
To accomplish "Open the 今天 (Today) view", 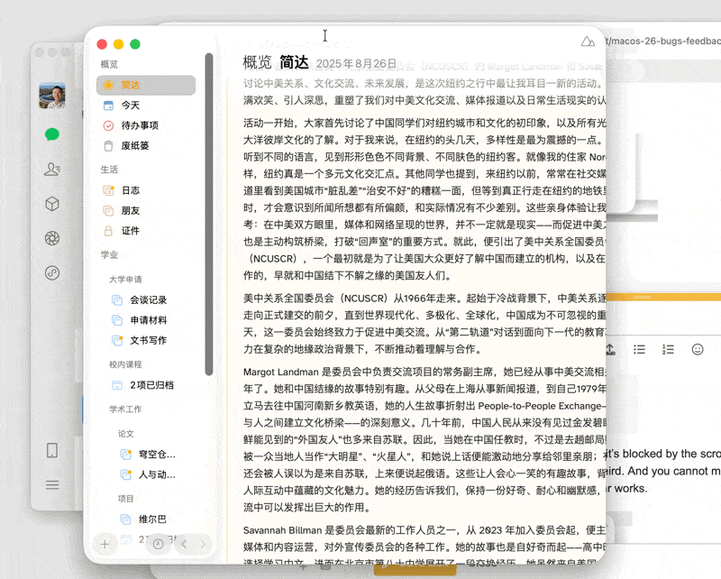I will tap(131, 106).
